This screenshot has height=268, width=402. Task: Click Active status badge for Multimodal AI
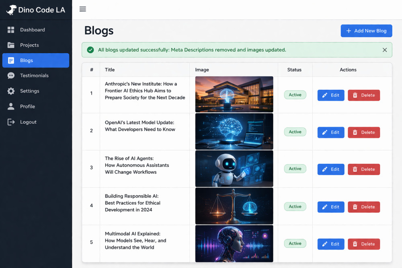pyautogui.click(x=295, y=243)
